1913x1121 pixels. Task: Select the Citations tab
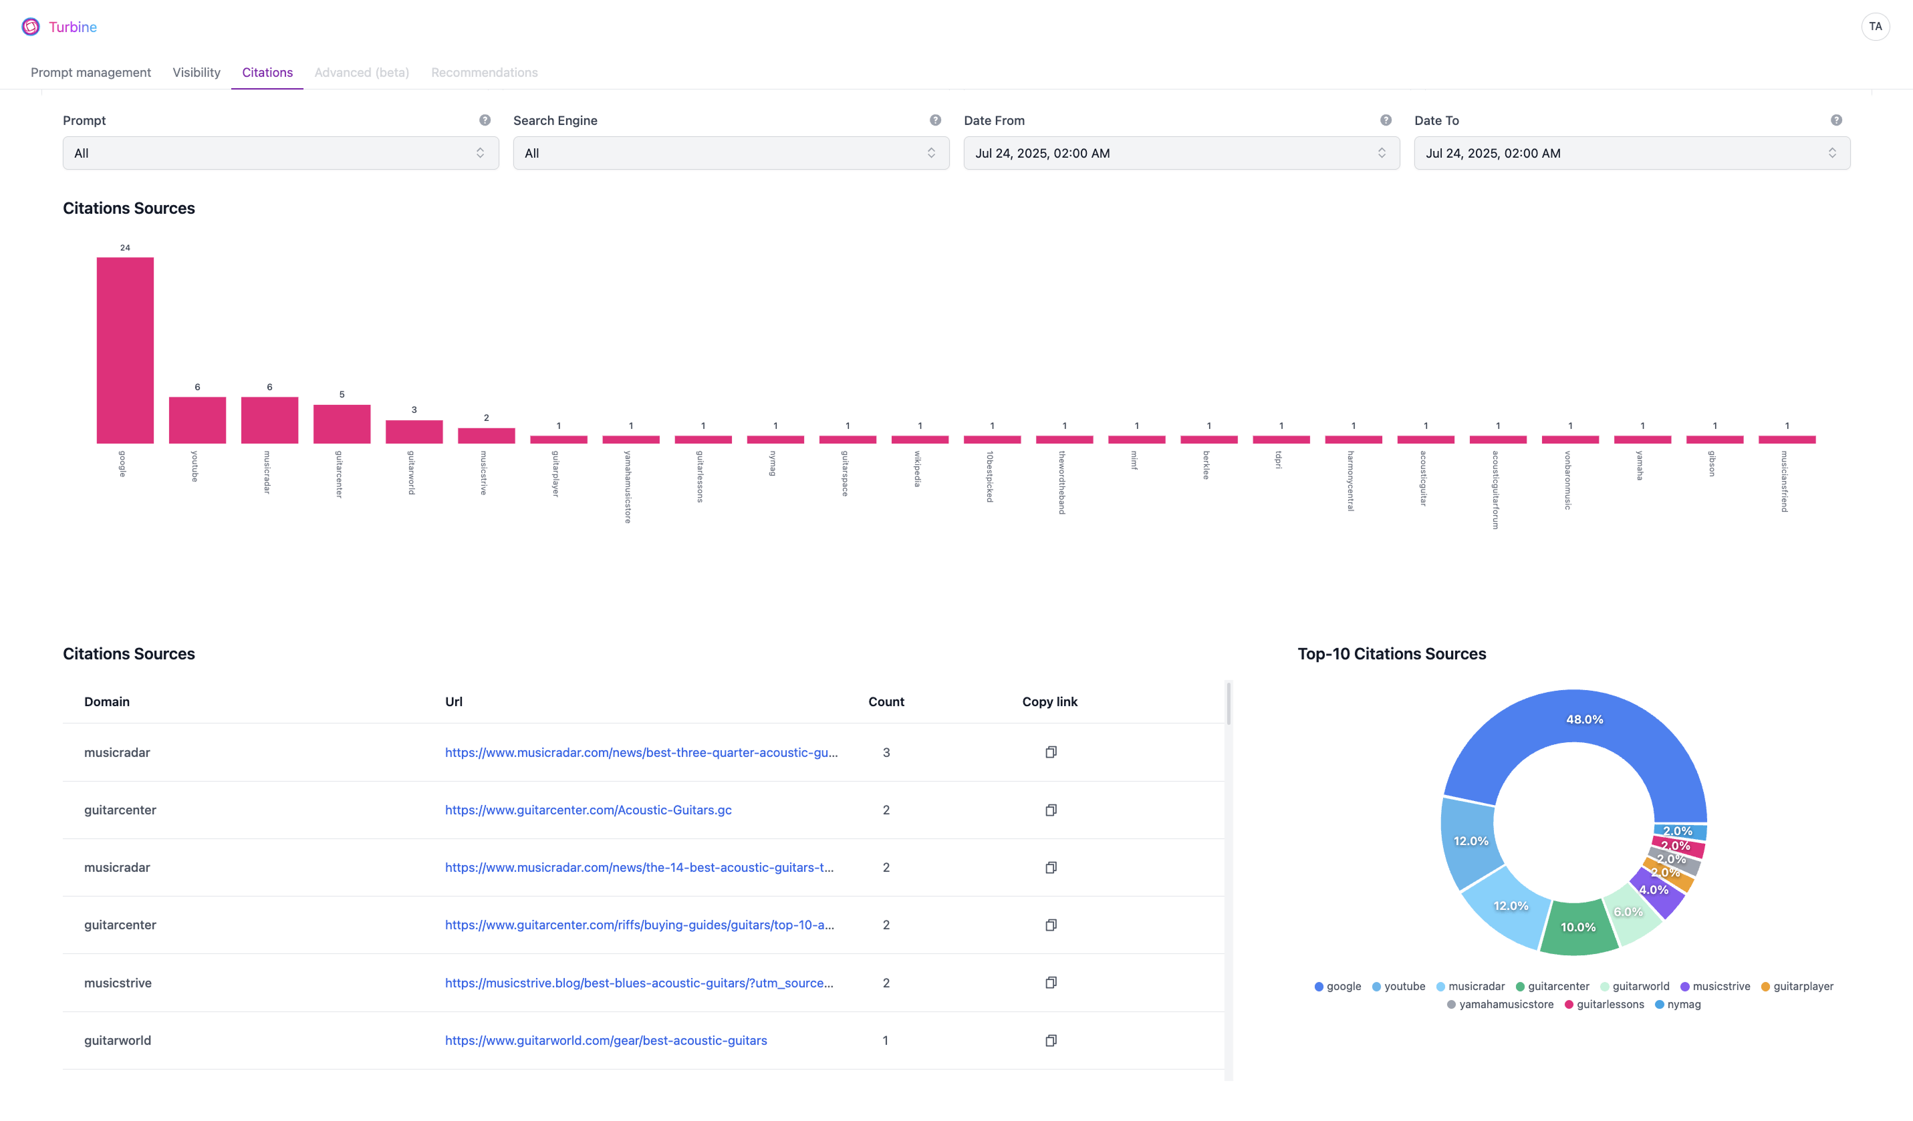tap(267, 72)
